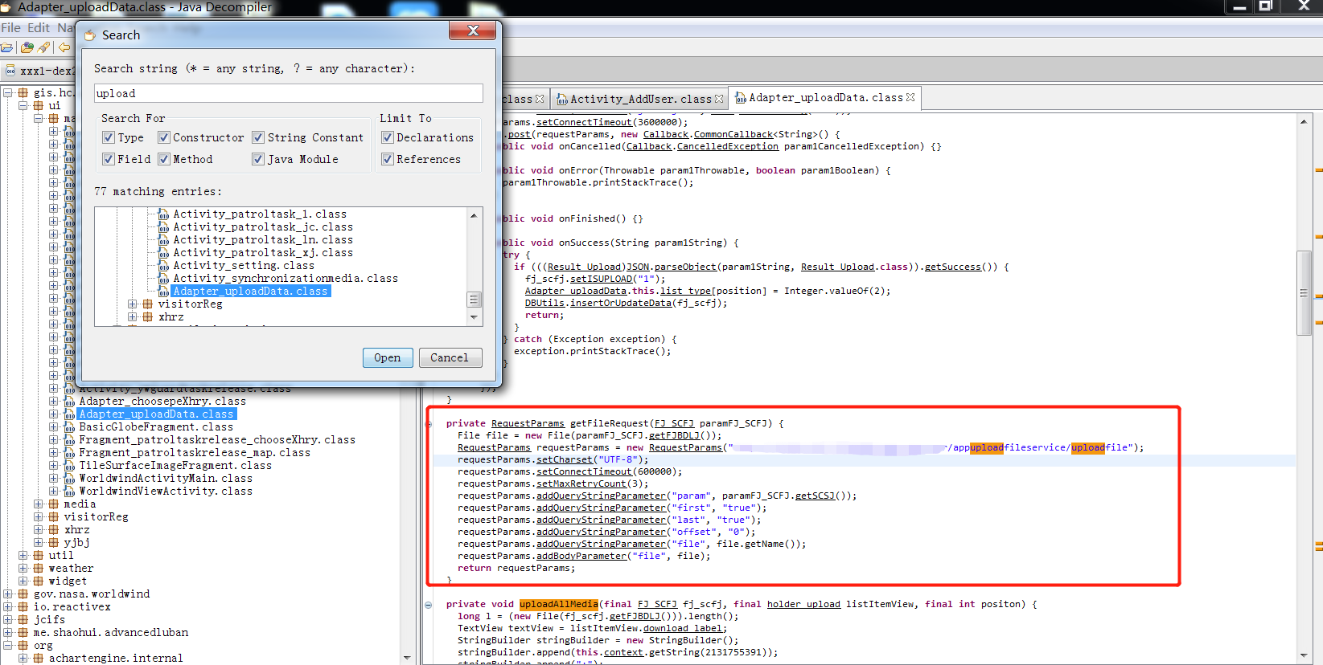The height and width of the screenshot is (665, 1323).
Task: Expand the io.reactivex package node
Action: [8, 607]
